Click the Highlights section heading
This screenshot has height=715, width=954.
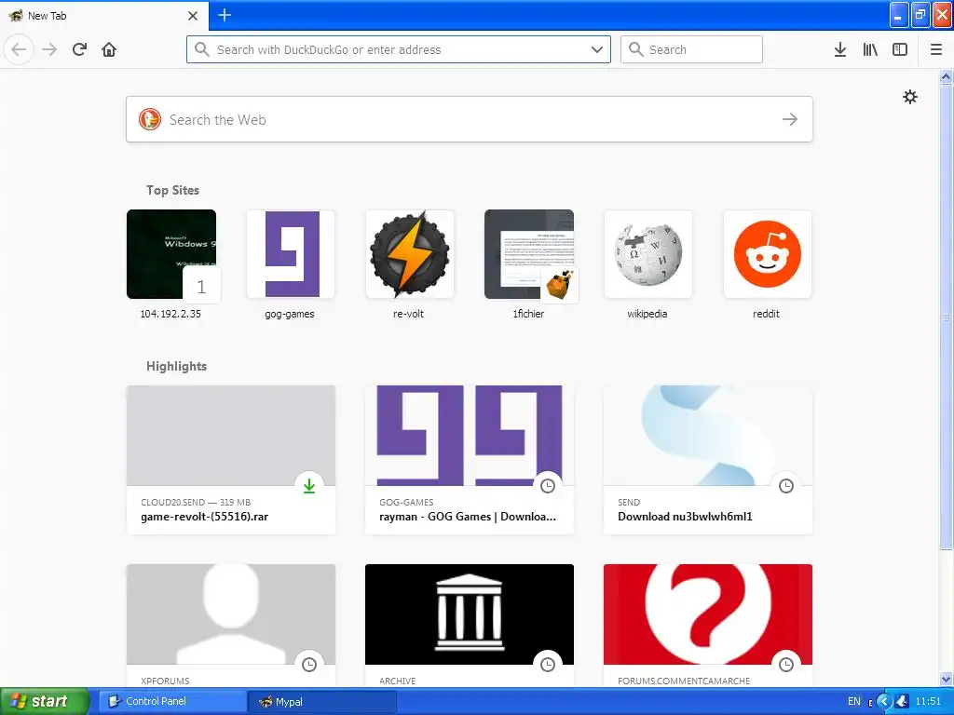[176, 366]
